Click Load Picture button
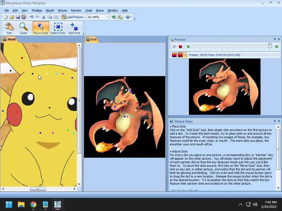The height and width of the screenshot is (211, 282). click(x=74, y=17)
